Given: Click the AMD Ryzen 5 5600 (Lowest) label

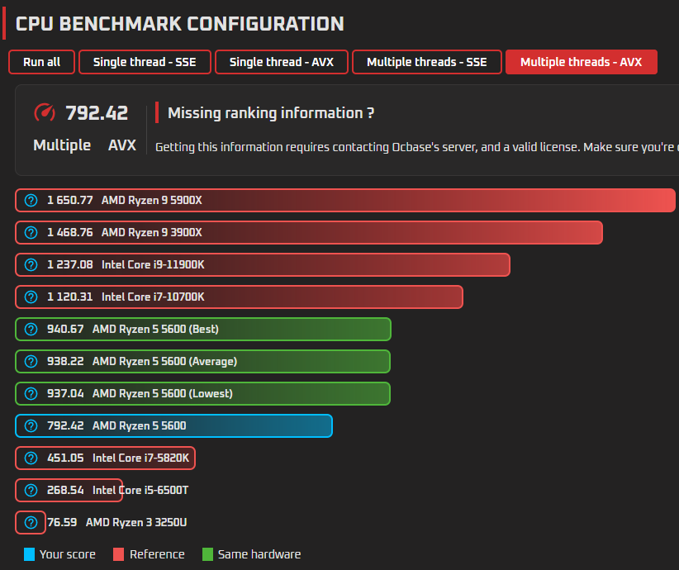Looking at the screenshot, I should pyautogui.click(x=163, y=394).
